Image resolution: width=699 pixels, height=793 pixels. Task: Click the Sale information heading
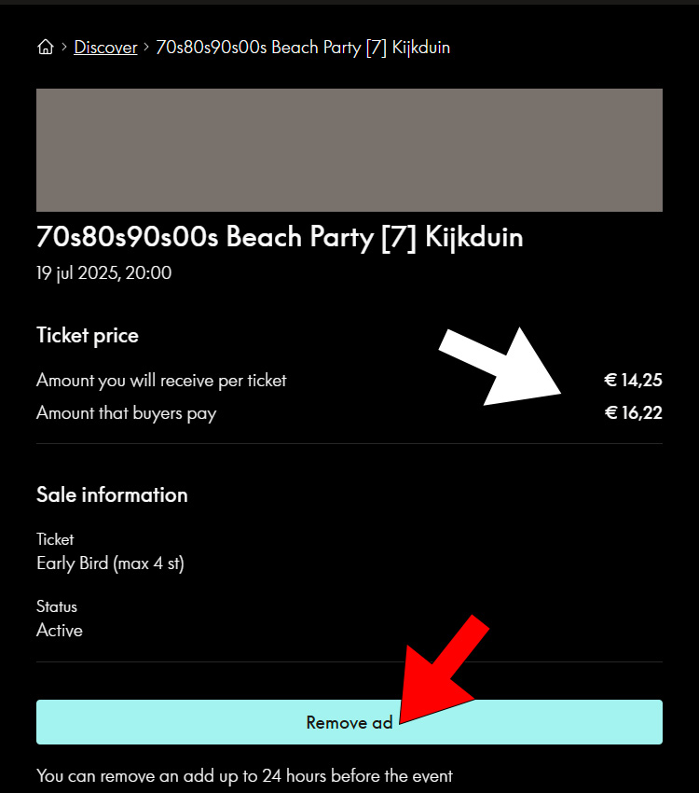pos(112,494)
